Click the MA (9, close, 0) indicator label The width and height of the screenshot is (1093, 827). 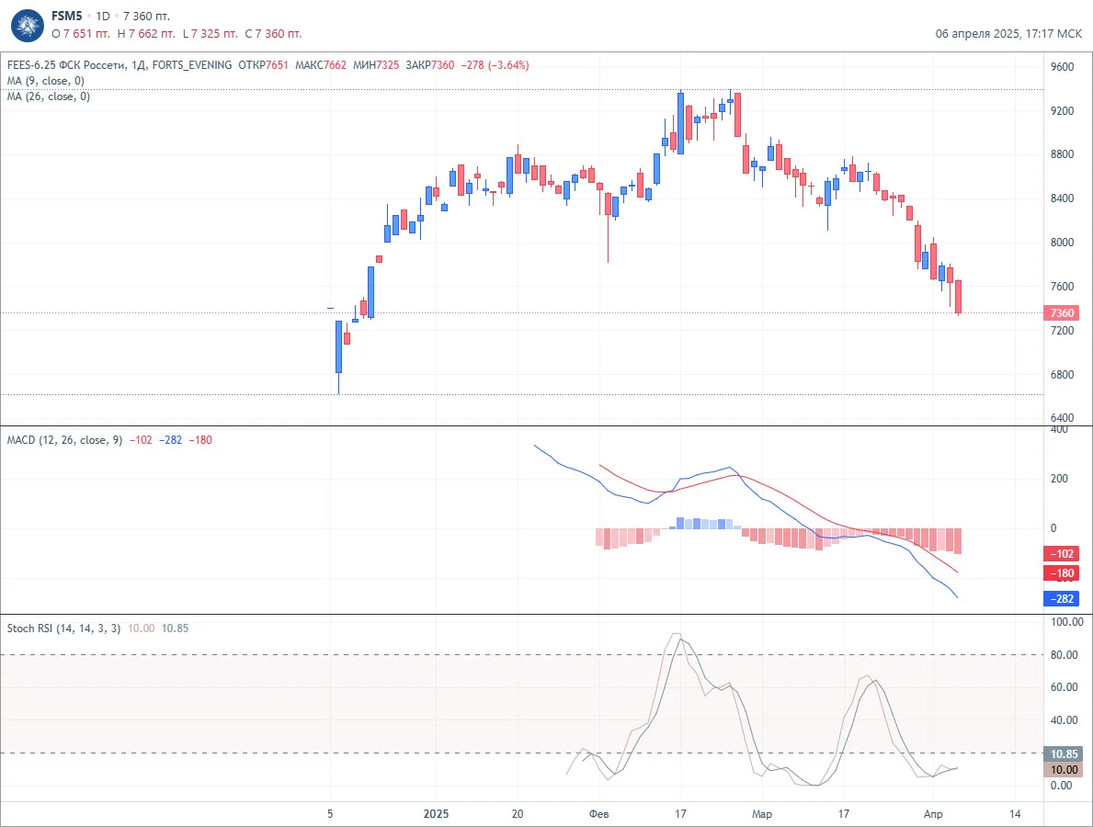(x=46, y=81)
